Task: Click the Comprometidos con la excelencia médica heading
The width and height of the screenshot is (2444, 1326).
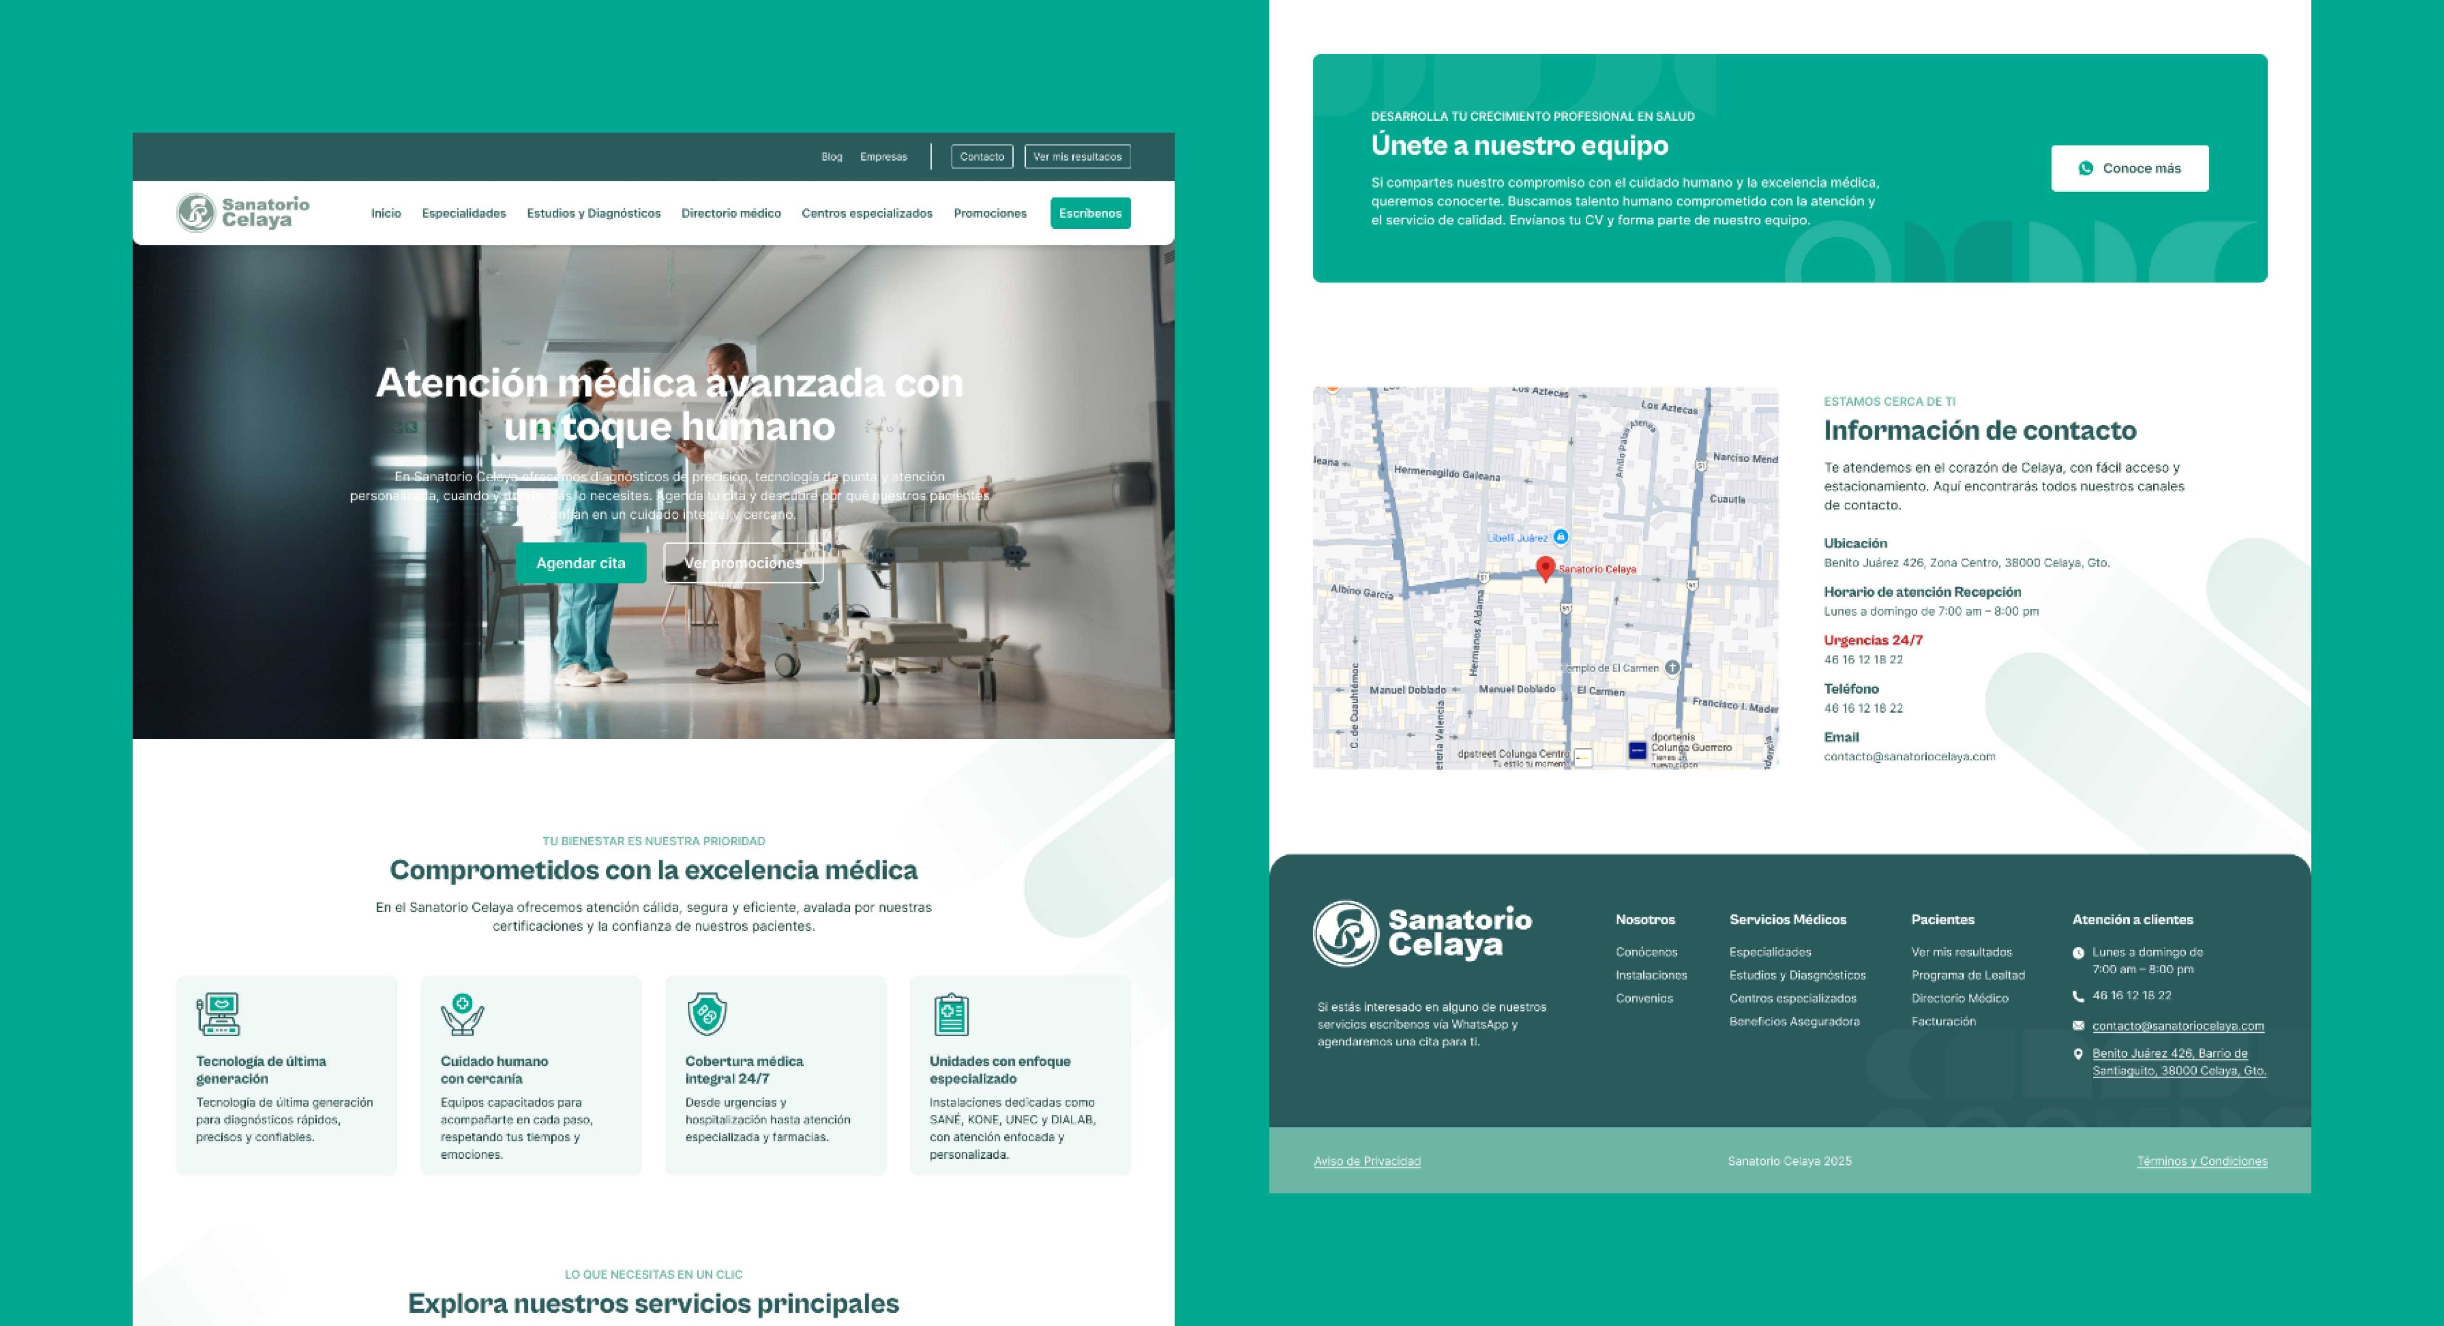Action: pyautogui.click(x=654, y=870)
